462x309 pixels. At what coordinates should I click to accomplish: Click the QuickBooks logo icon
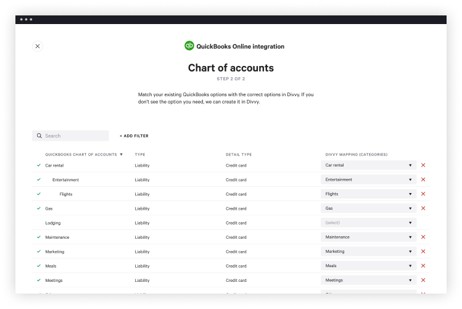coord(189,46)
